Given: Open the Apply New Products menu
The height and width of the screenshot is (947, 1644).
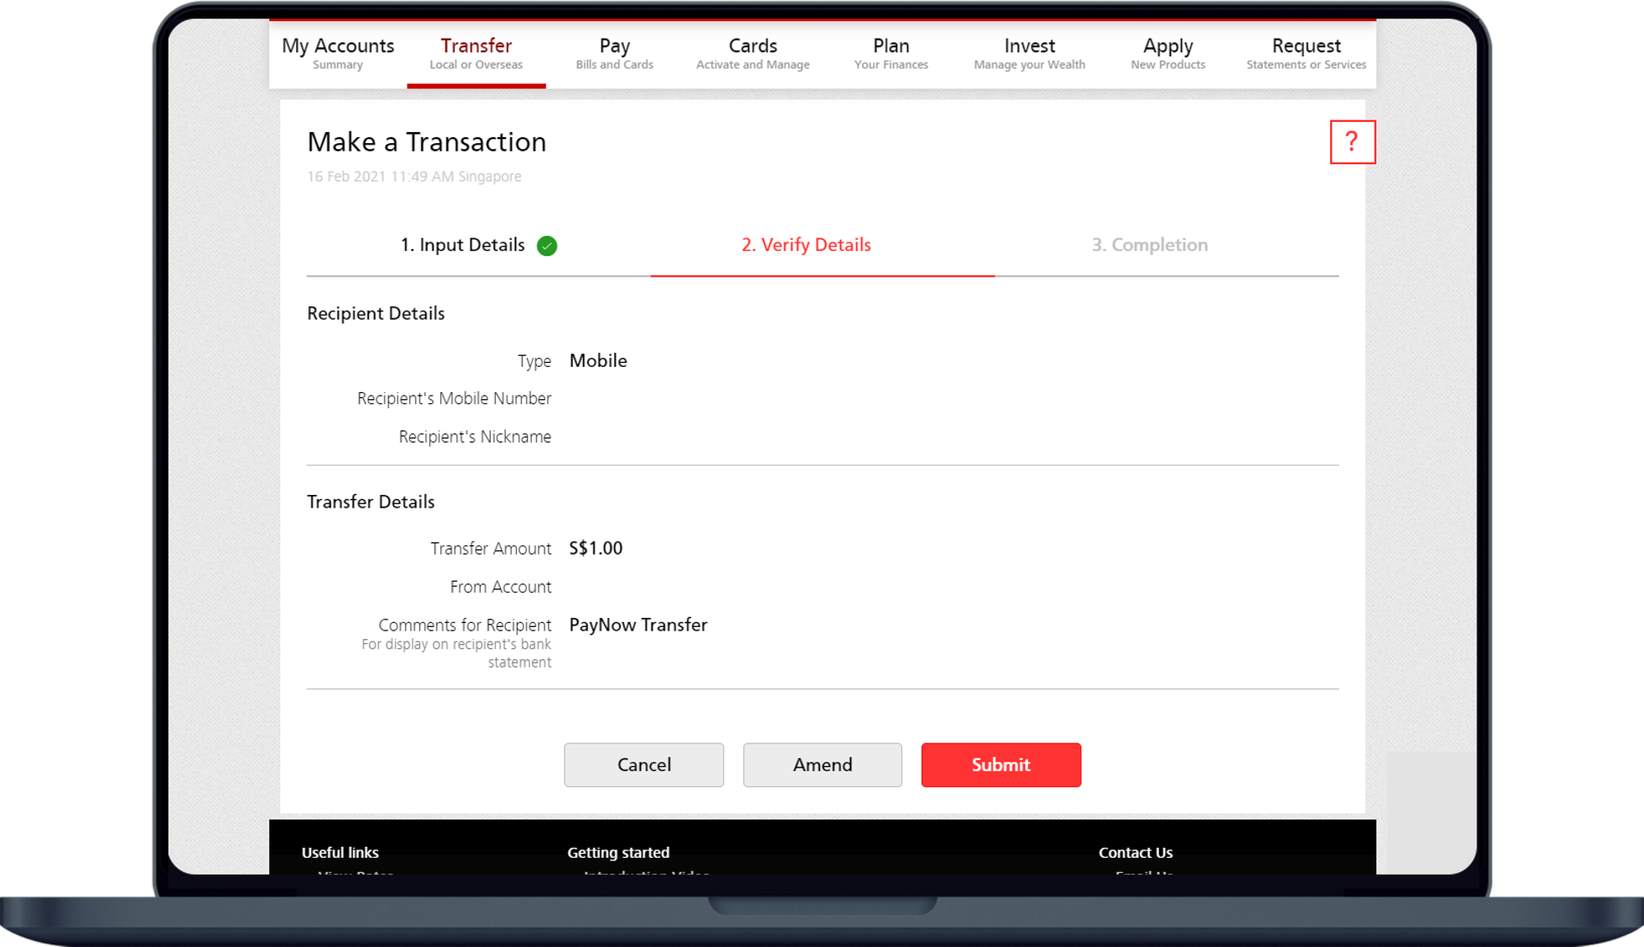Looking at the screenshot, I should [1168, 53].
